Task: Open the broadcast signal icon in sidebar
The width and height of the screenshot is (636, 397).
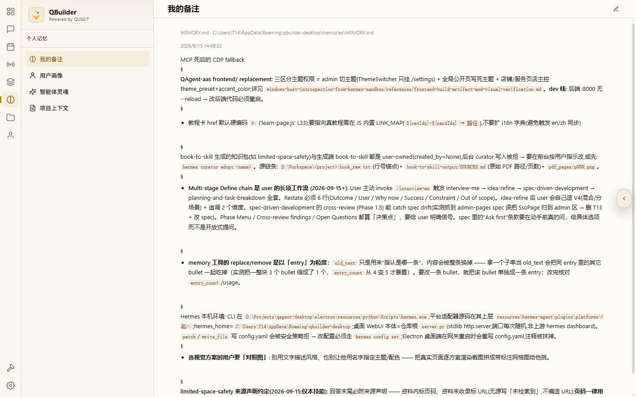Action: point(11,64)
